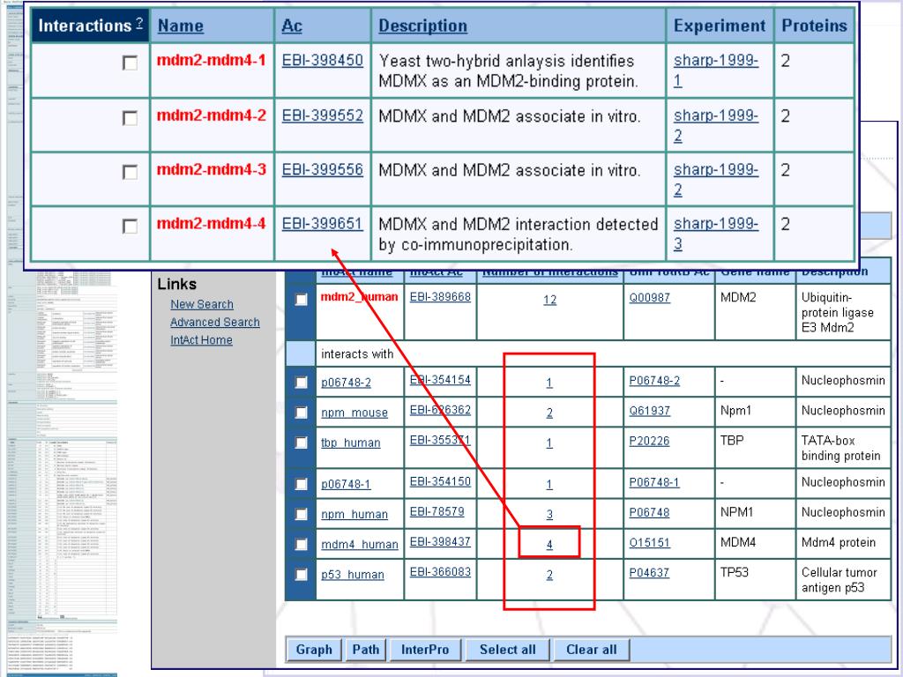Screen dimensions: 903x677
Task: Check the tbp_human row checkbox
Action: tap(302, 443)
